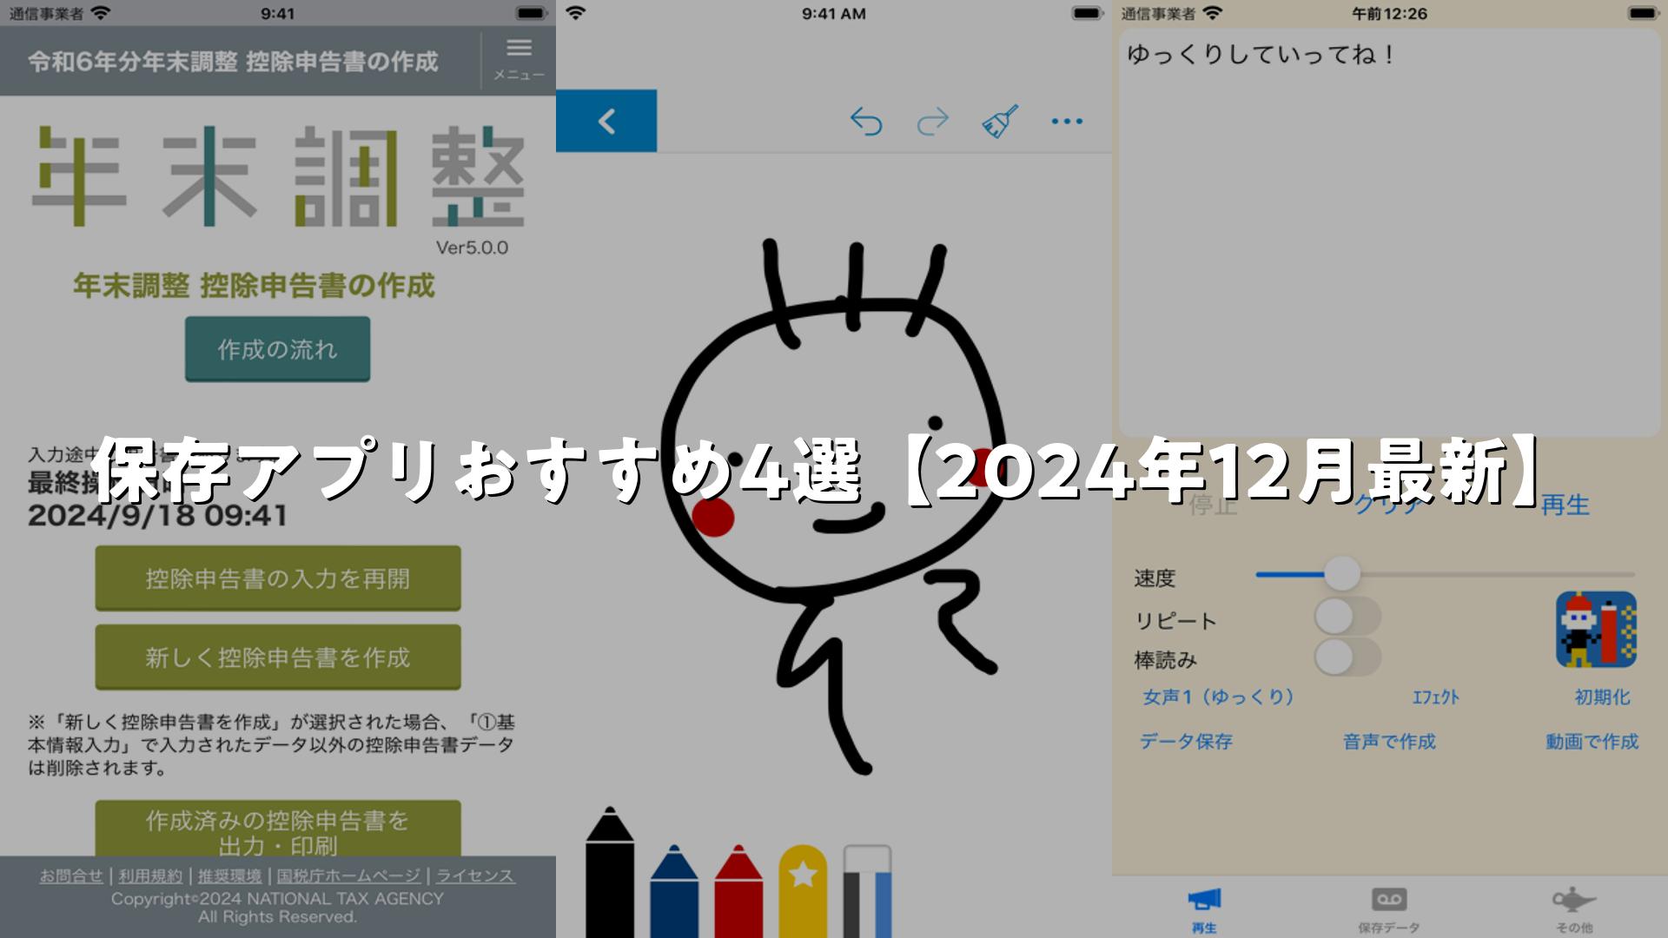Open the お問合せ footer link
This screenshot has height=938, width=1668.
click(x=71, y=875)
